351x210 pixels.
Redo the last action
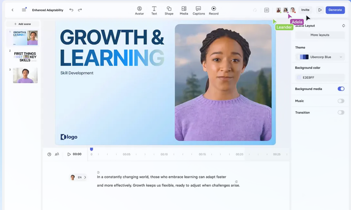point(80,10)
